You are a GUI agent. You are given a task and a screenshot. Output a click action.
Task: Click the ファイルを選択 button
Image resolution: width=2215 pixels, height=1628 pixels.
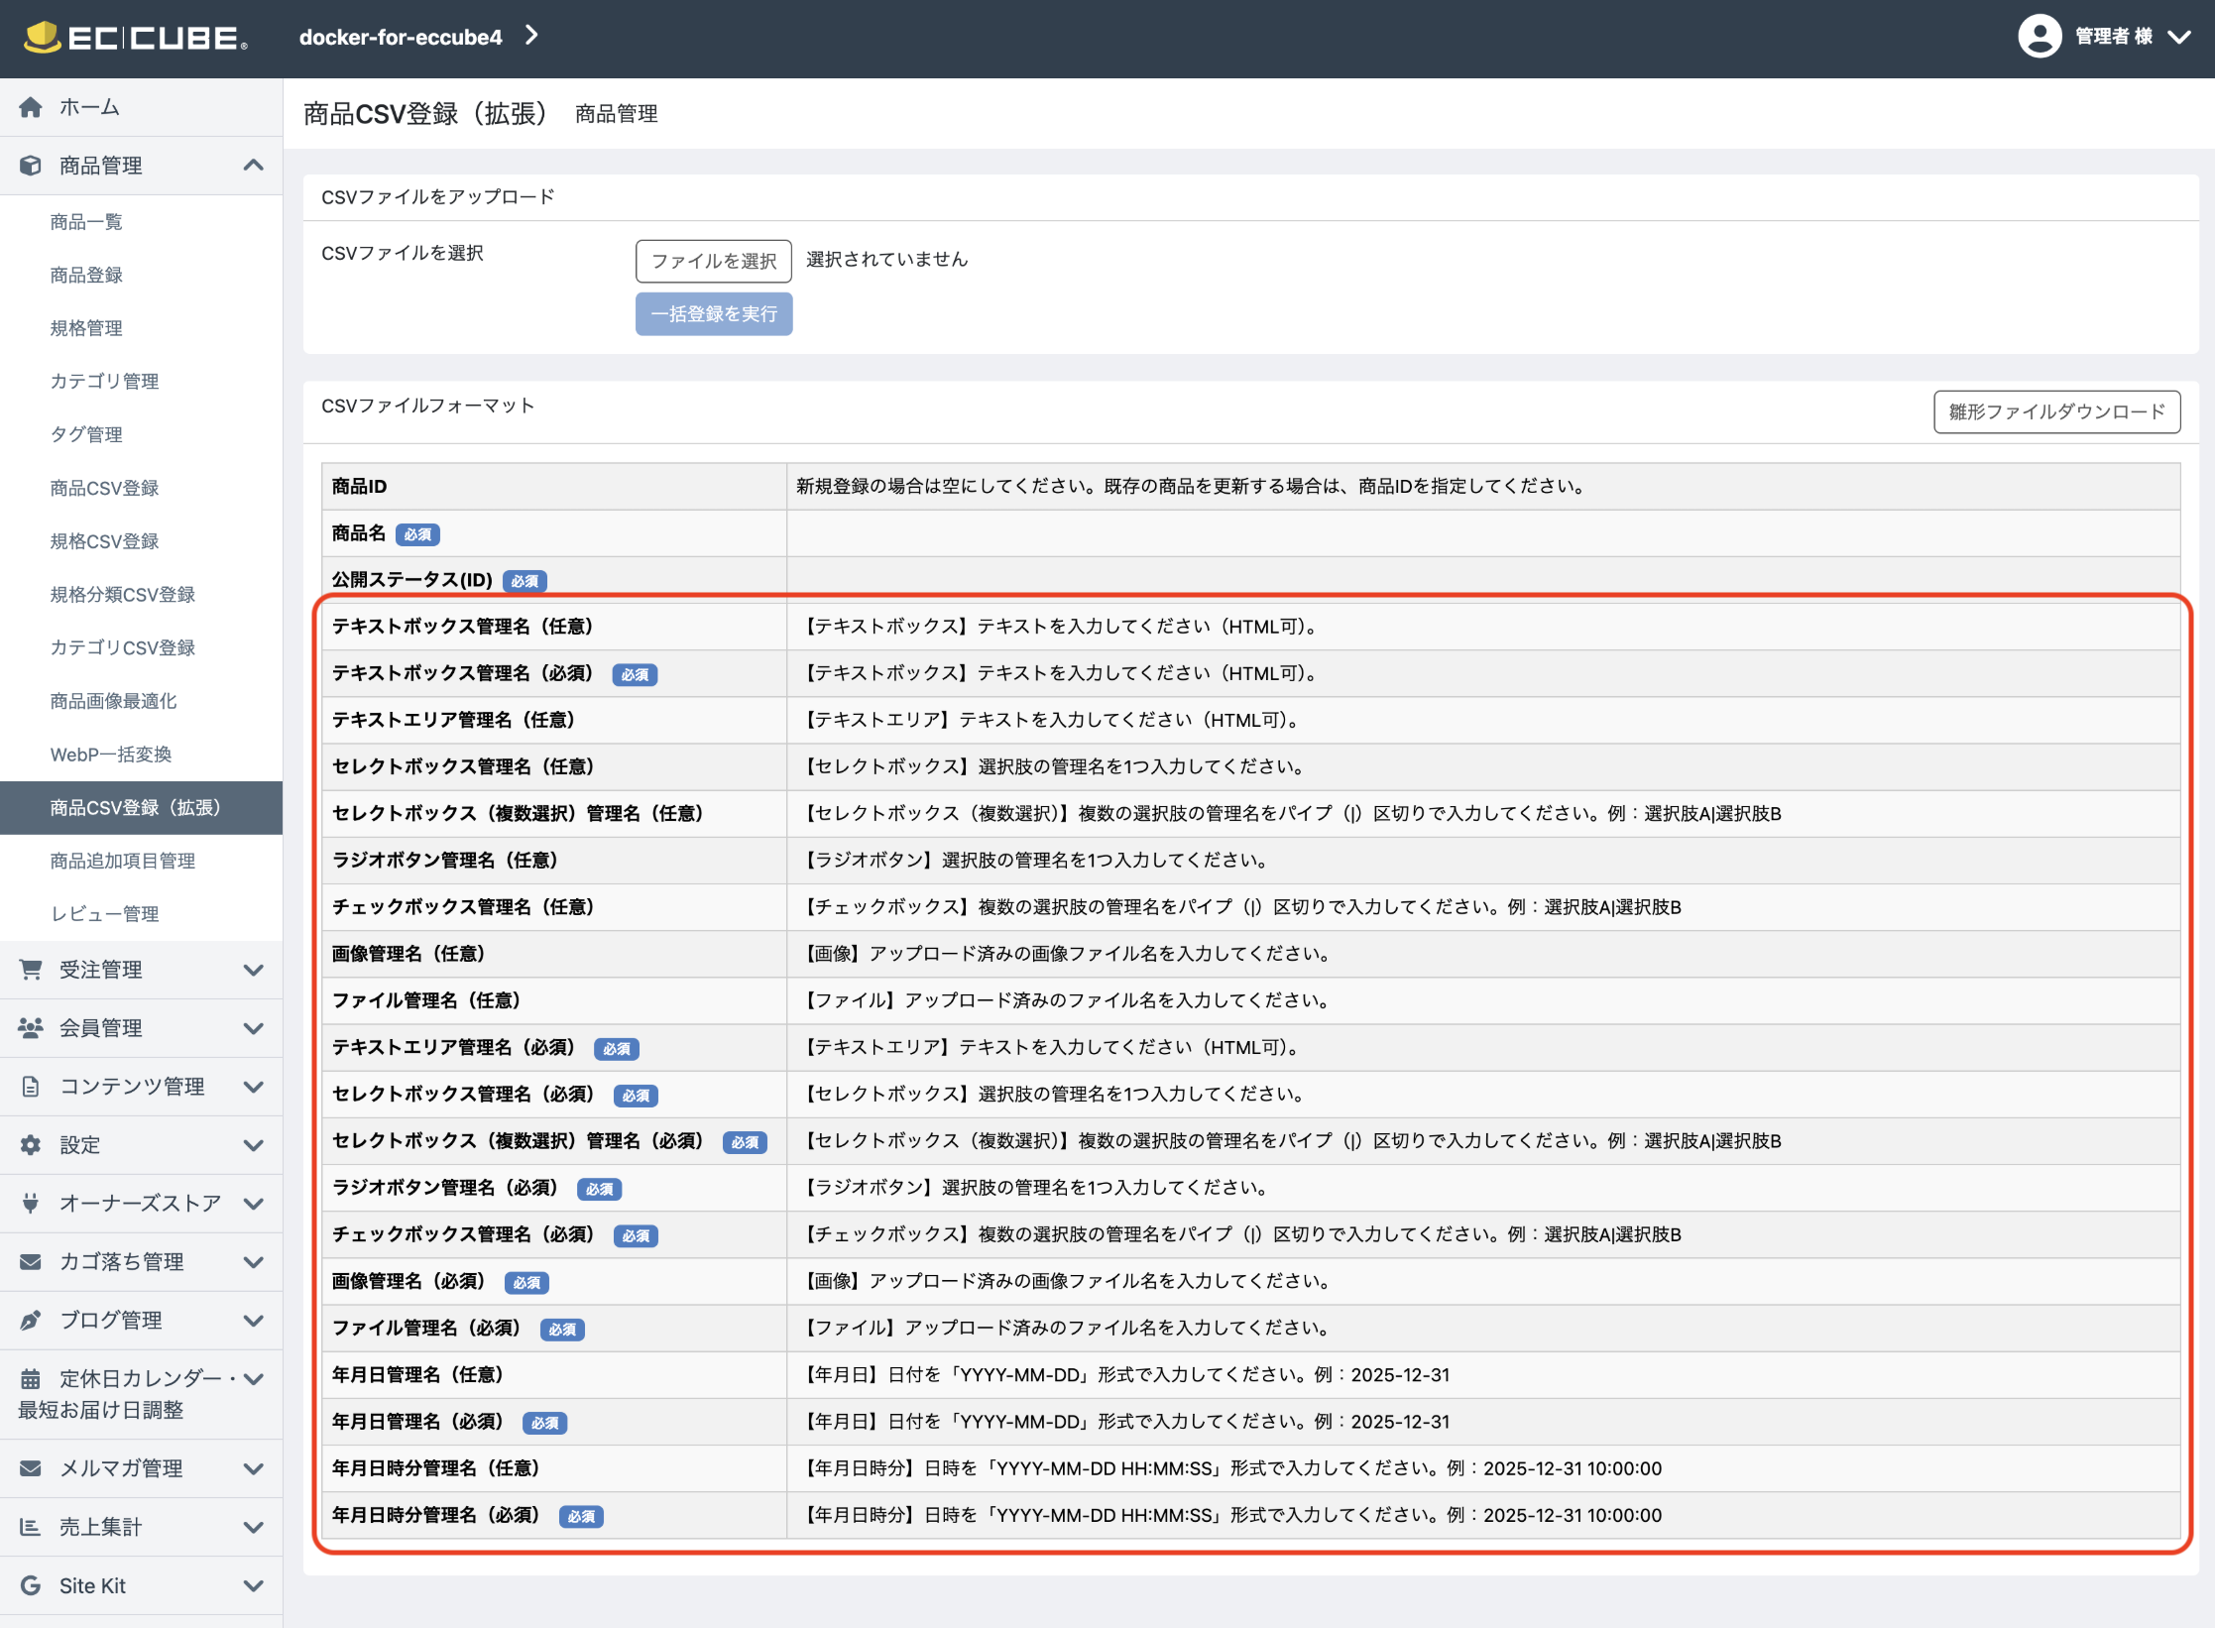point(714,261)
